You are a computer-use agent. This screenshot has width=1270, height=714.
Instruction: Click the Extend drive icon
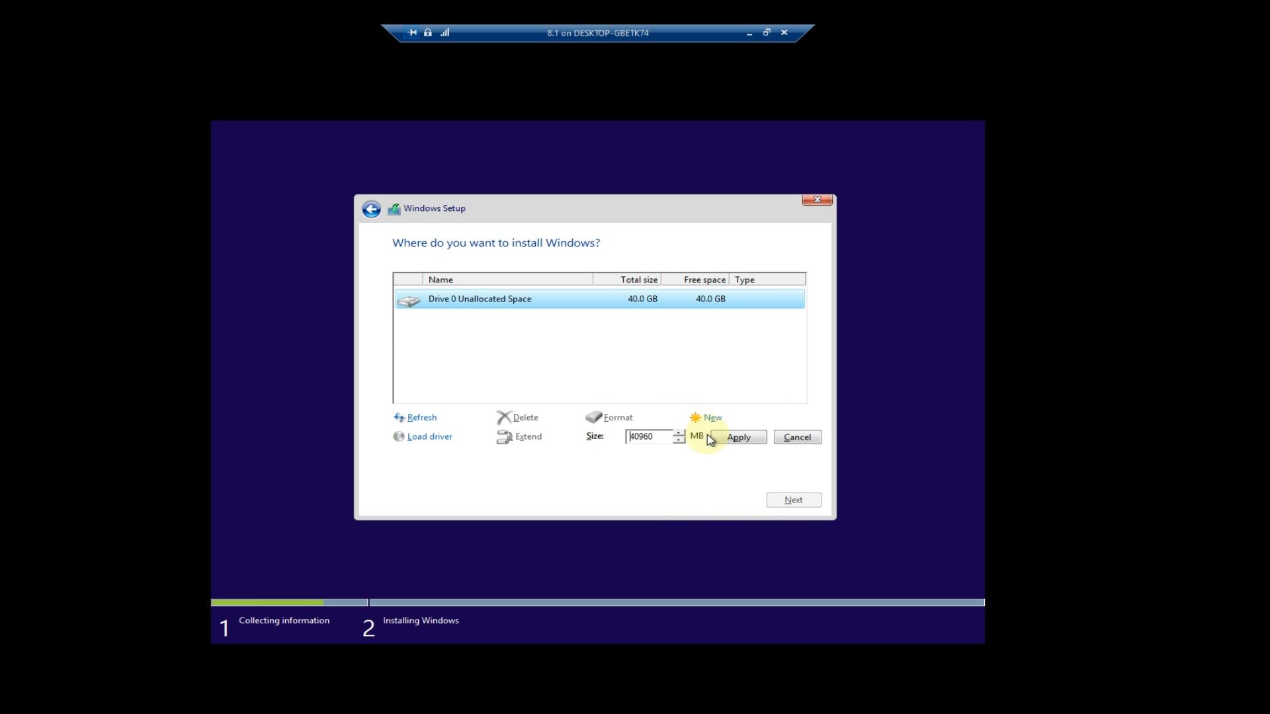505,437
